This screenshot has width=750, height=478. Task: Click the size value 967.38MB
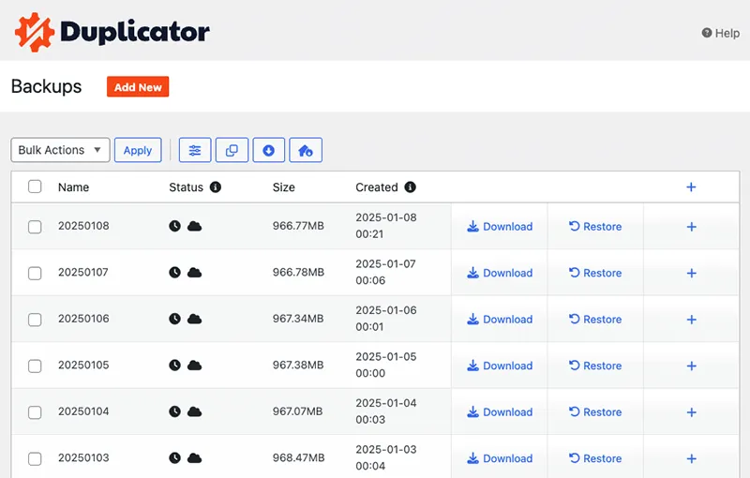click(x=298, y=365)
